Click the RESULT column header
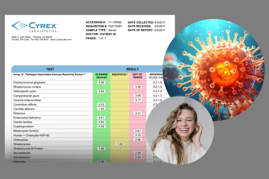This screenshot has height=179, width=269. point(132,69)
